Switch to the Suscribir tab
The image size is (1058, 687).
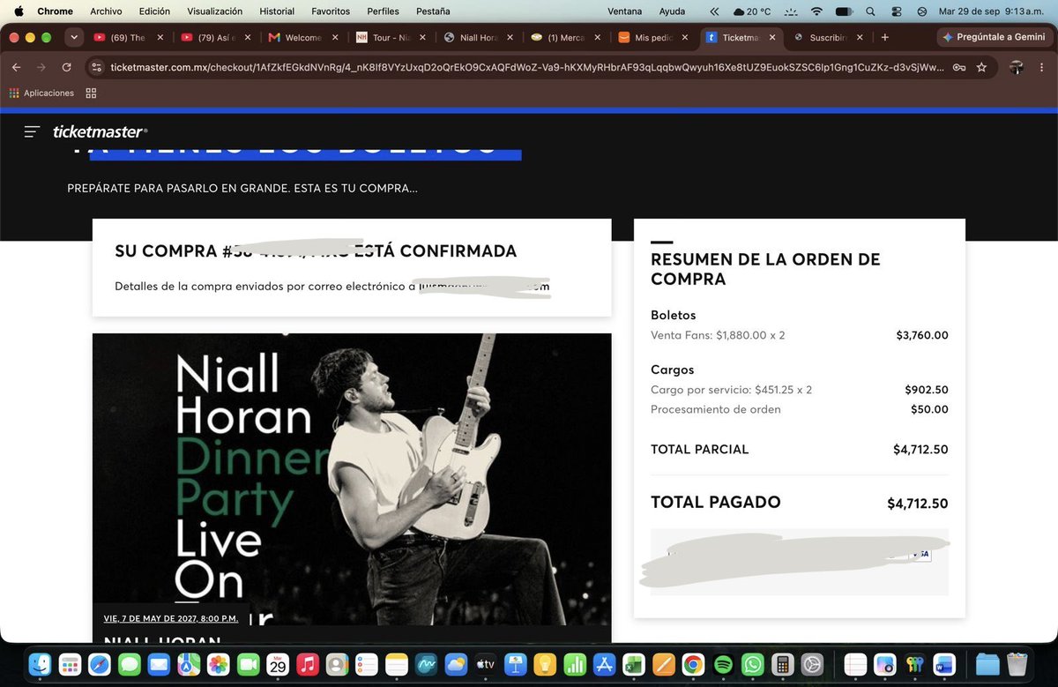[x=830, y=38]
